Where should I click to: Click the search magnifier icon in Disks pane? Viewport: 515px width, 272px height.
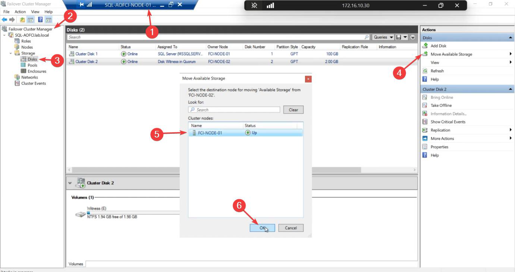(367, 37)
